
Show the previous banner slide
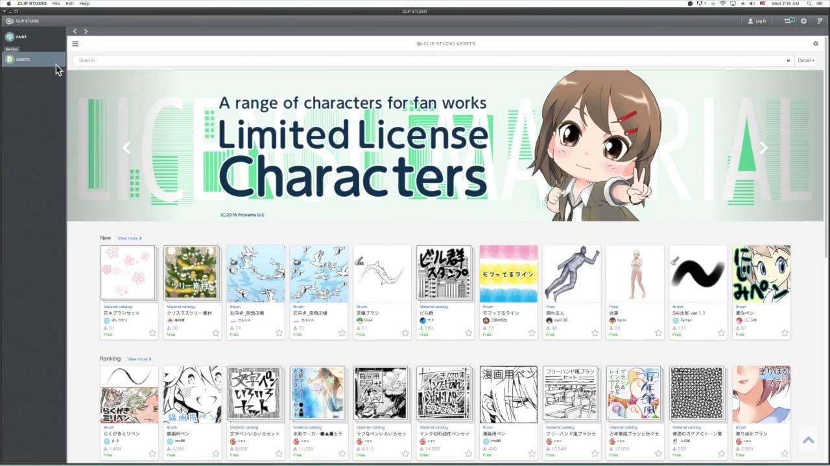pos(126,148)
